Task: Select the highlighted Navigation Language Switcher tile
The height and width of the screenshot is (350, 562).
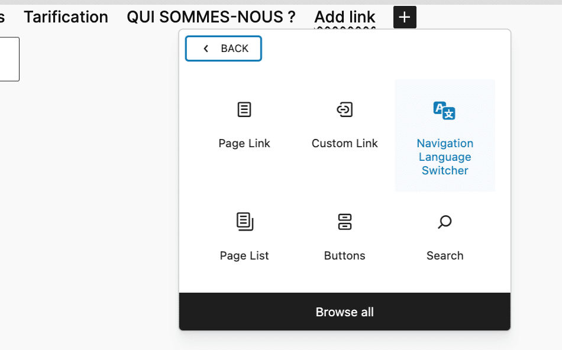Action: click(444, 135)
